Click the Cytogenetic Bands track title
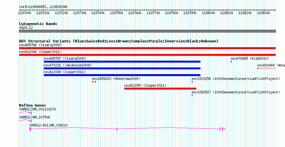285x147 pixels. 38,24
